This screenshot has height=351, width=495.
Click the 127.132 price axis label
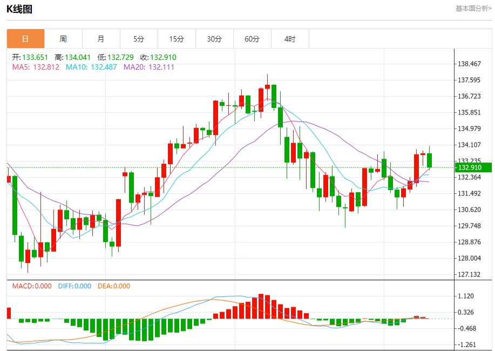coord(469,274)
